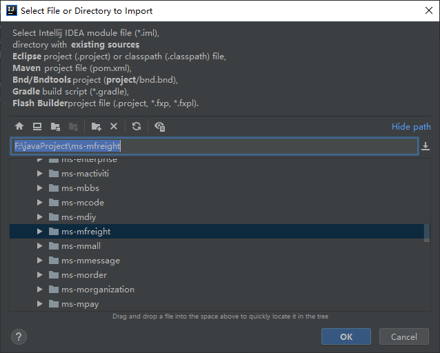Click the file tree scrollbar thumb
Screen dimensions: 440x353
(427, 233)
